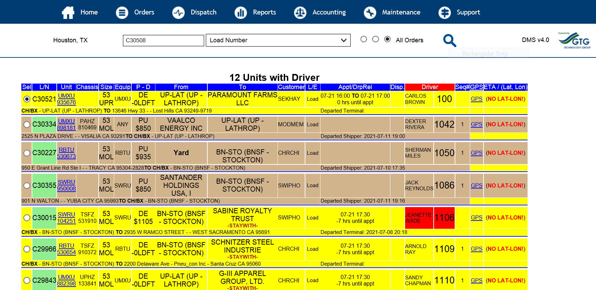596x290 pixels.
Task: Open GPS link for Jeanette Wade row
Action: 477,218
